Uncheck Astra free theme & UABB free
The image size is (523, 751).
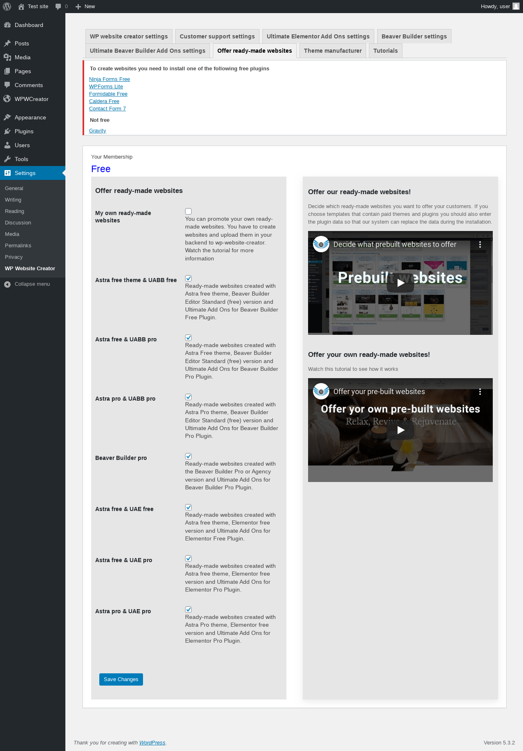click(188, 278)
